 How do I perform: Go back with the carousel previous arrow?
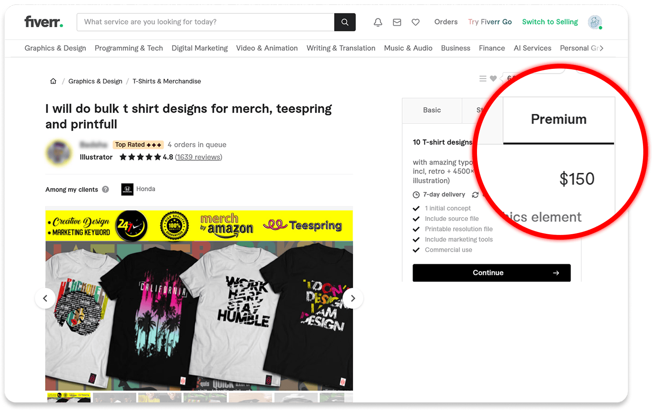tap(45, 298)
